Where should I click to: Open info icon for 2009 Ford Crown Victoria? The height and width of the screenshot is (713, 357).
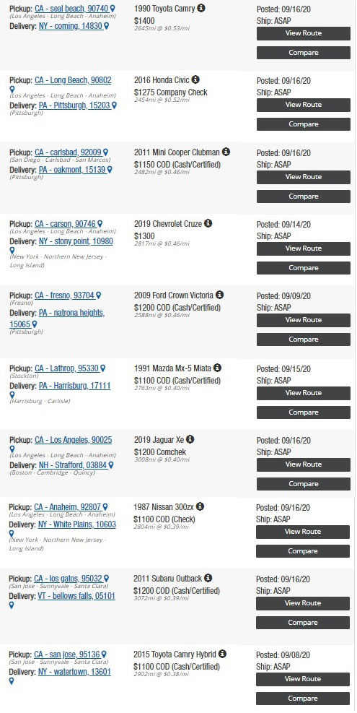coord(220,295)
